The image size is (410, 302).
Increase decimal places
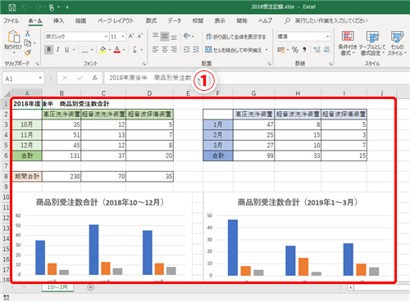click(317, 50)
